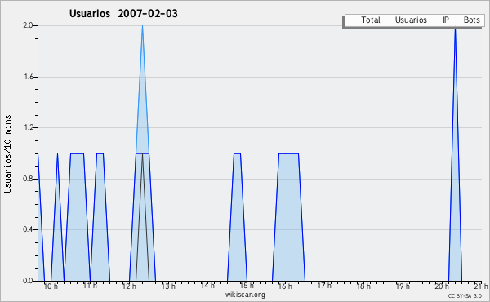Screen dimensions: 490x302
Task: Click the y-axis value 1.6
Action: pyautogui.click(x=28, y=77)
